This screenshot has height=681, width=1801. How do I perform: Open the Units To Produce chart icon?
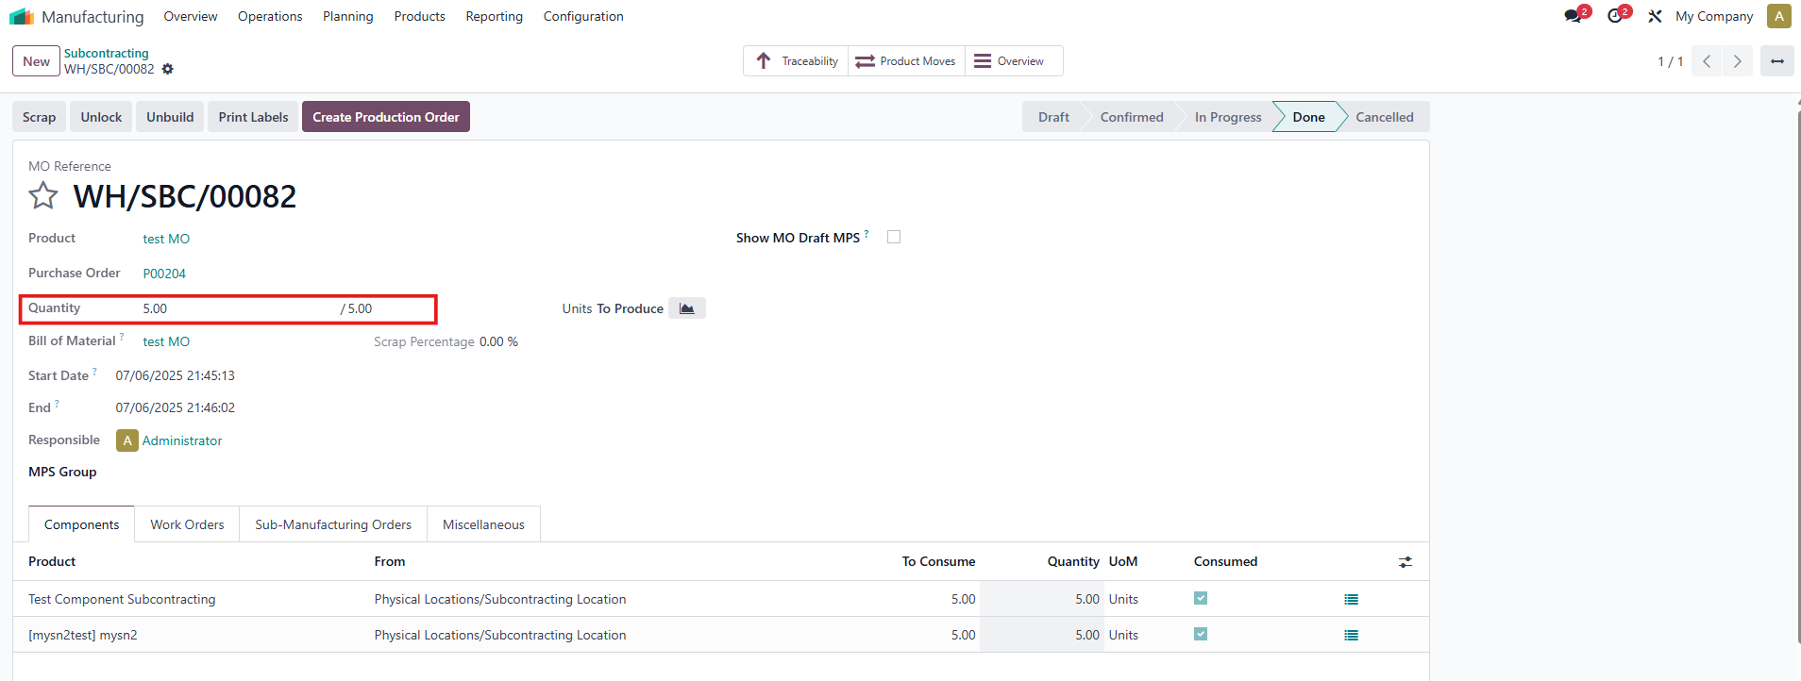[x=687, y=308]
